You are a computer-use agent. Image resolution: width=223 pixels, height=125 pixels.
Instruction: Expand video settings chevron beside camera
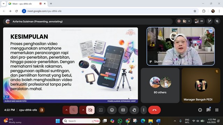point(83,110)
